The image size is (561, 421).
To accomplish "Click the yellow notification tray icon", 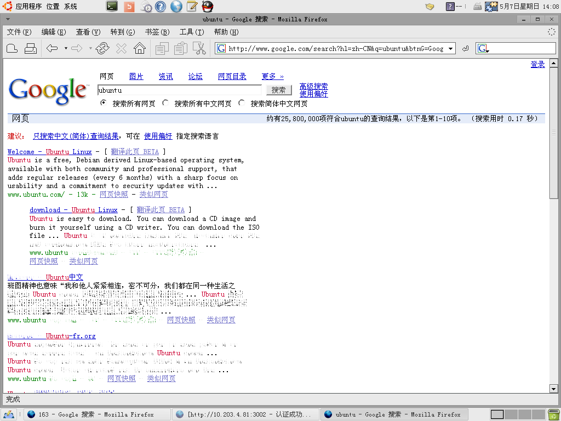I will 430,7.
